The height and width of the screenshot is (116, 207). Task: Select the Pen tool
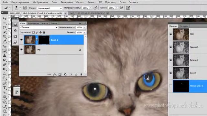coord(5,83)
